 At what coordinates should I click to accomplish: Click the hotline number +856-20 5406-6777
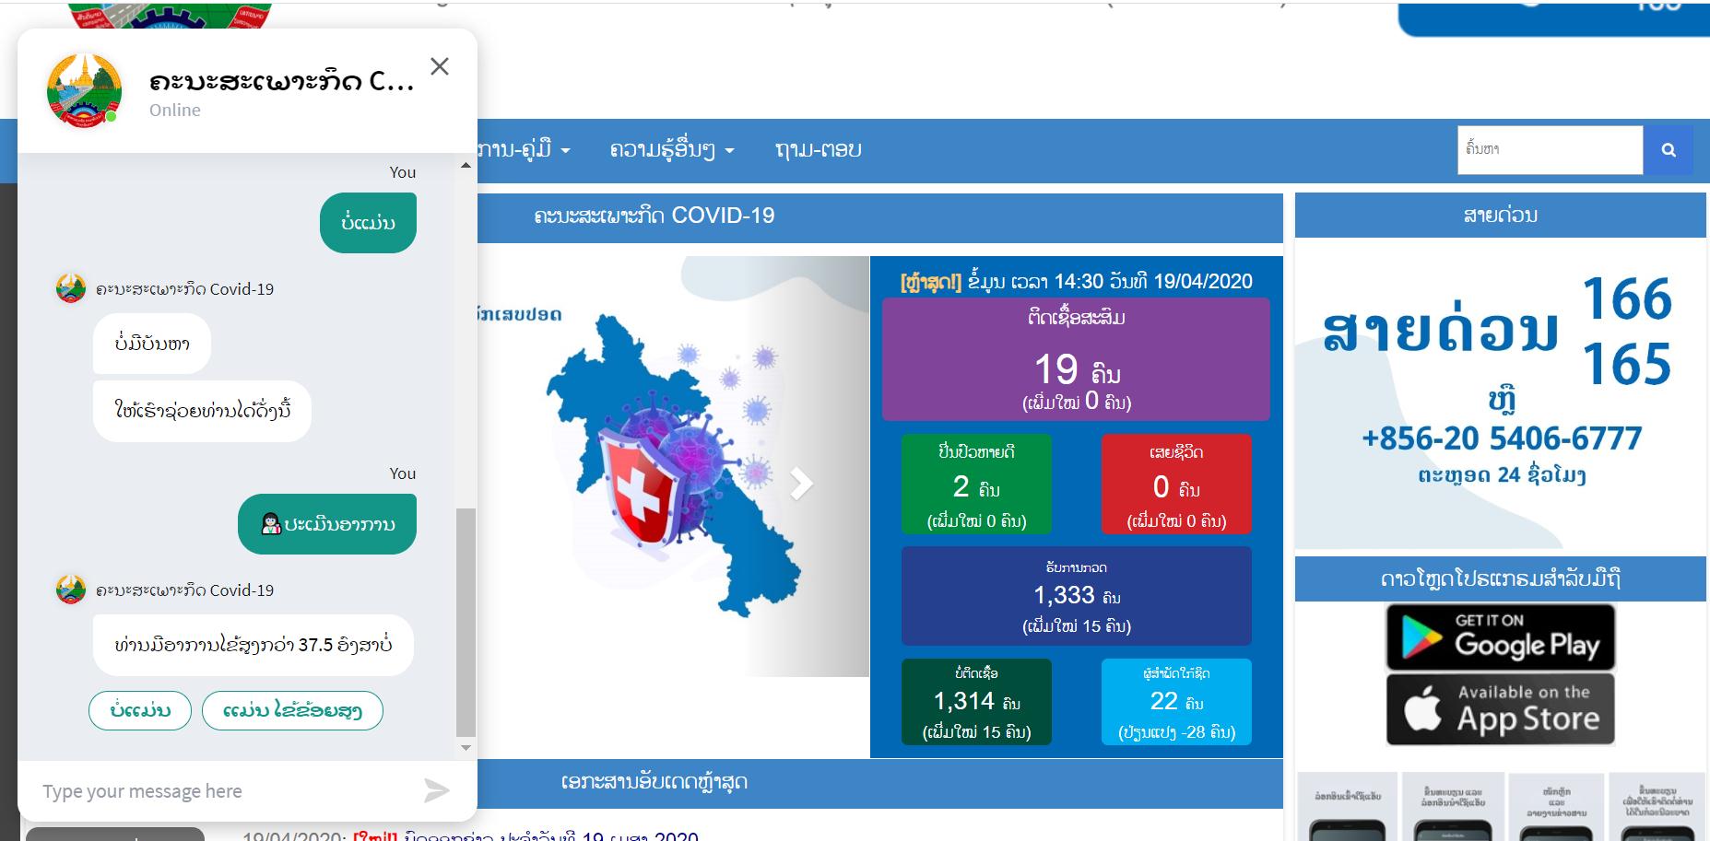[1502, 438]
